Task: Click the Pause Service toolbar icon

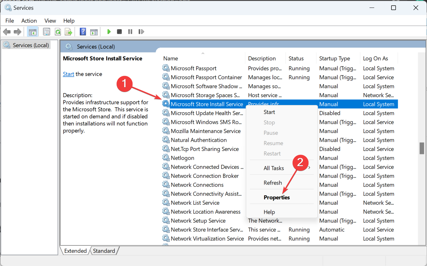Action: click(130, 32)
